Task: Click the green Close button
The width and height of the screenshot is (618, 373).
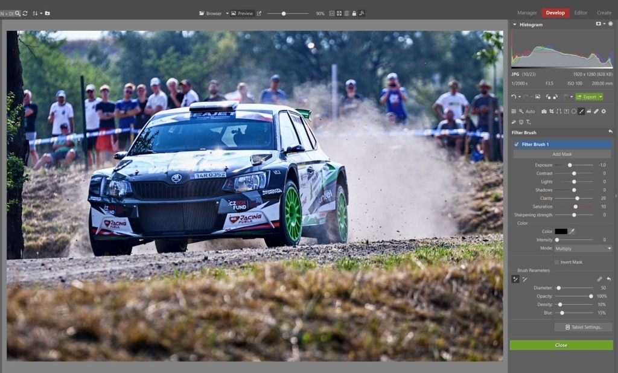Action: click(x=561, y=345)
